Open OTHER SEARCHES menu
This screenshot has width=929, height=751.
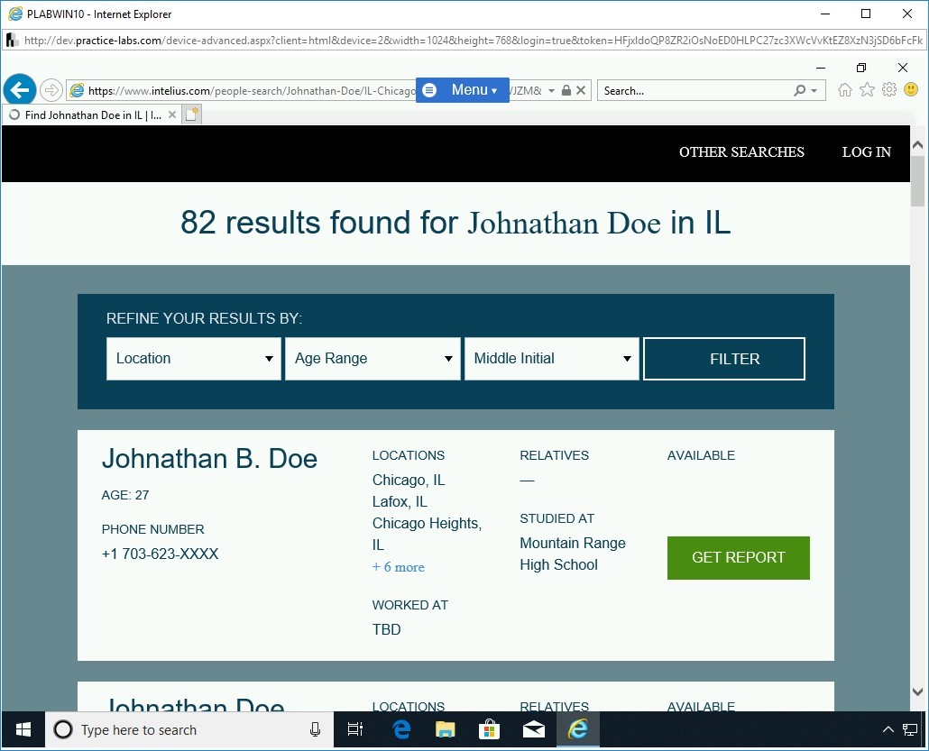click(741, 152)
